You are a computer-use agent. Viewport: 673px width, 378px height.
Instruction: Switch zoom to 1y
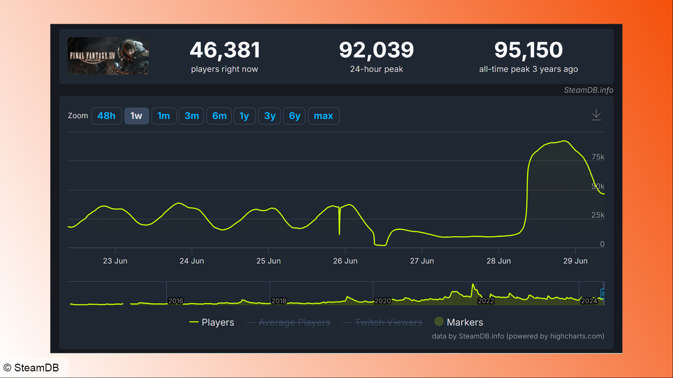pyautogui.click(x=244, y=116)
